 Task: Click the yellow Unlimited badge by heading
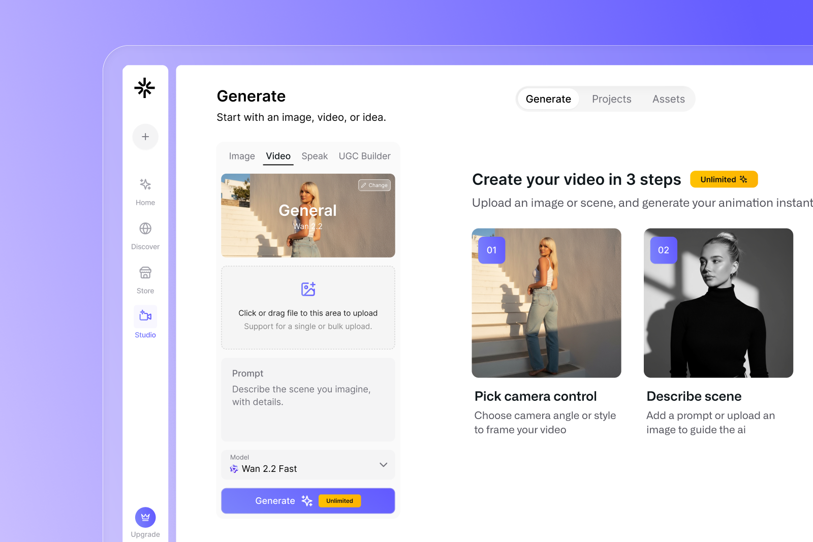point(724,179)
